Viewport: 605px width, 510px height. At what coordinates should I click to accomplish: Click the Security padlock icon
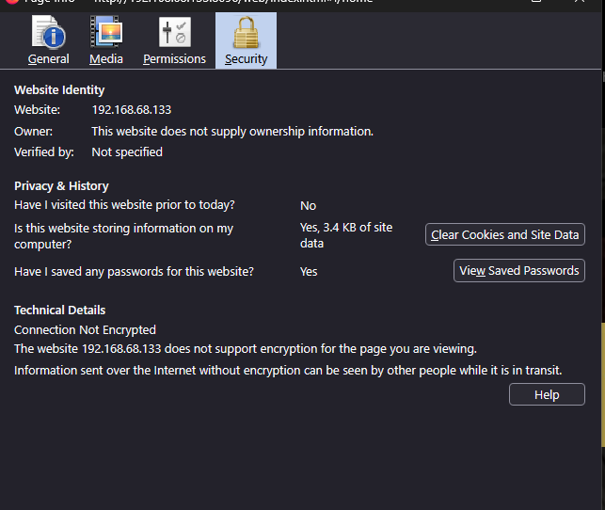click(x=246, y=33)
